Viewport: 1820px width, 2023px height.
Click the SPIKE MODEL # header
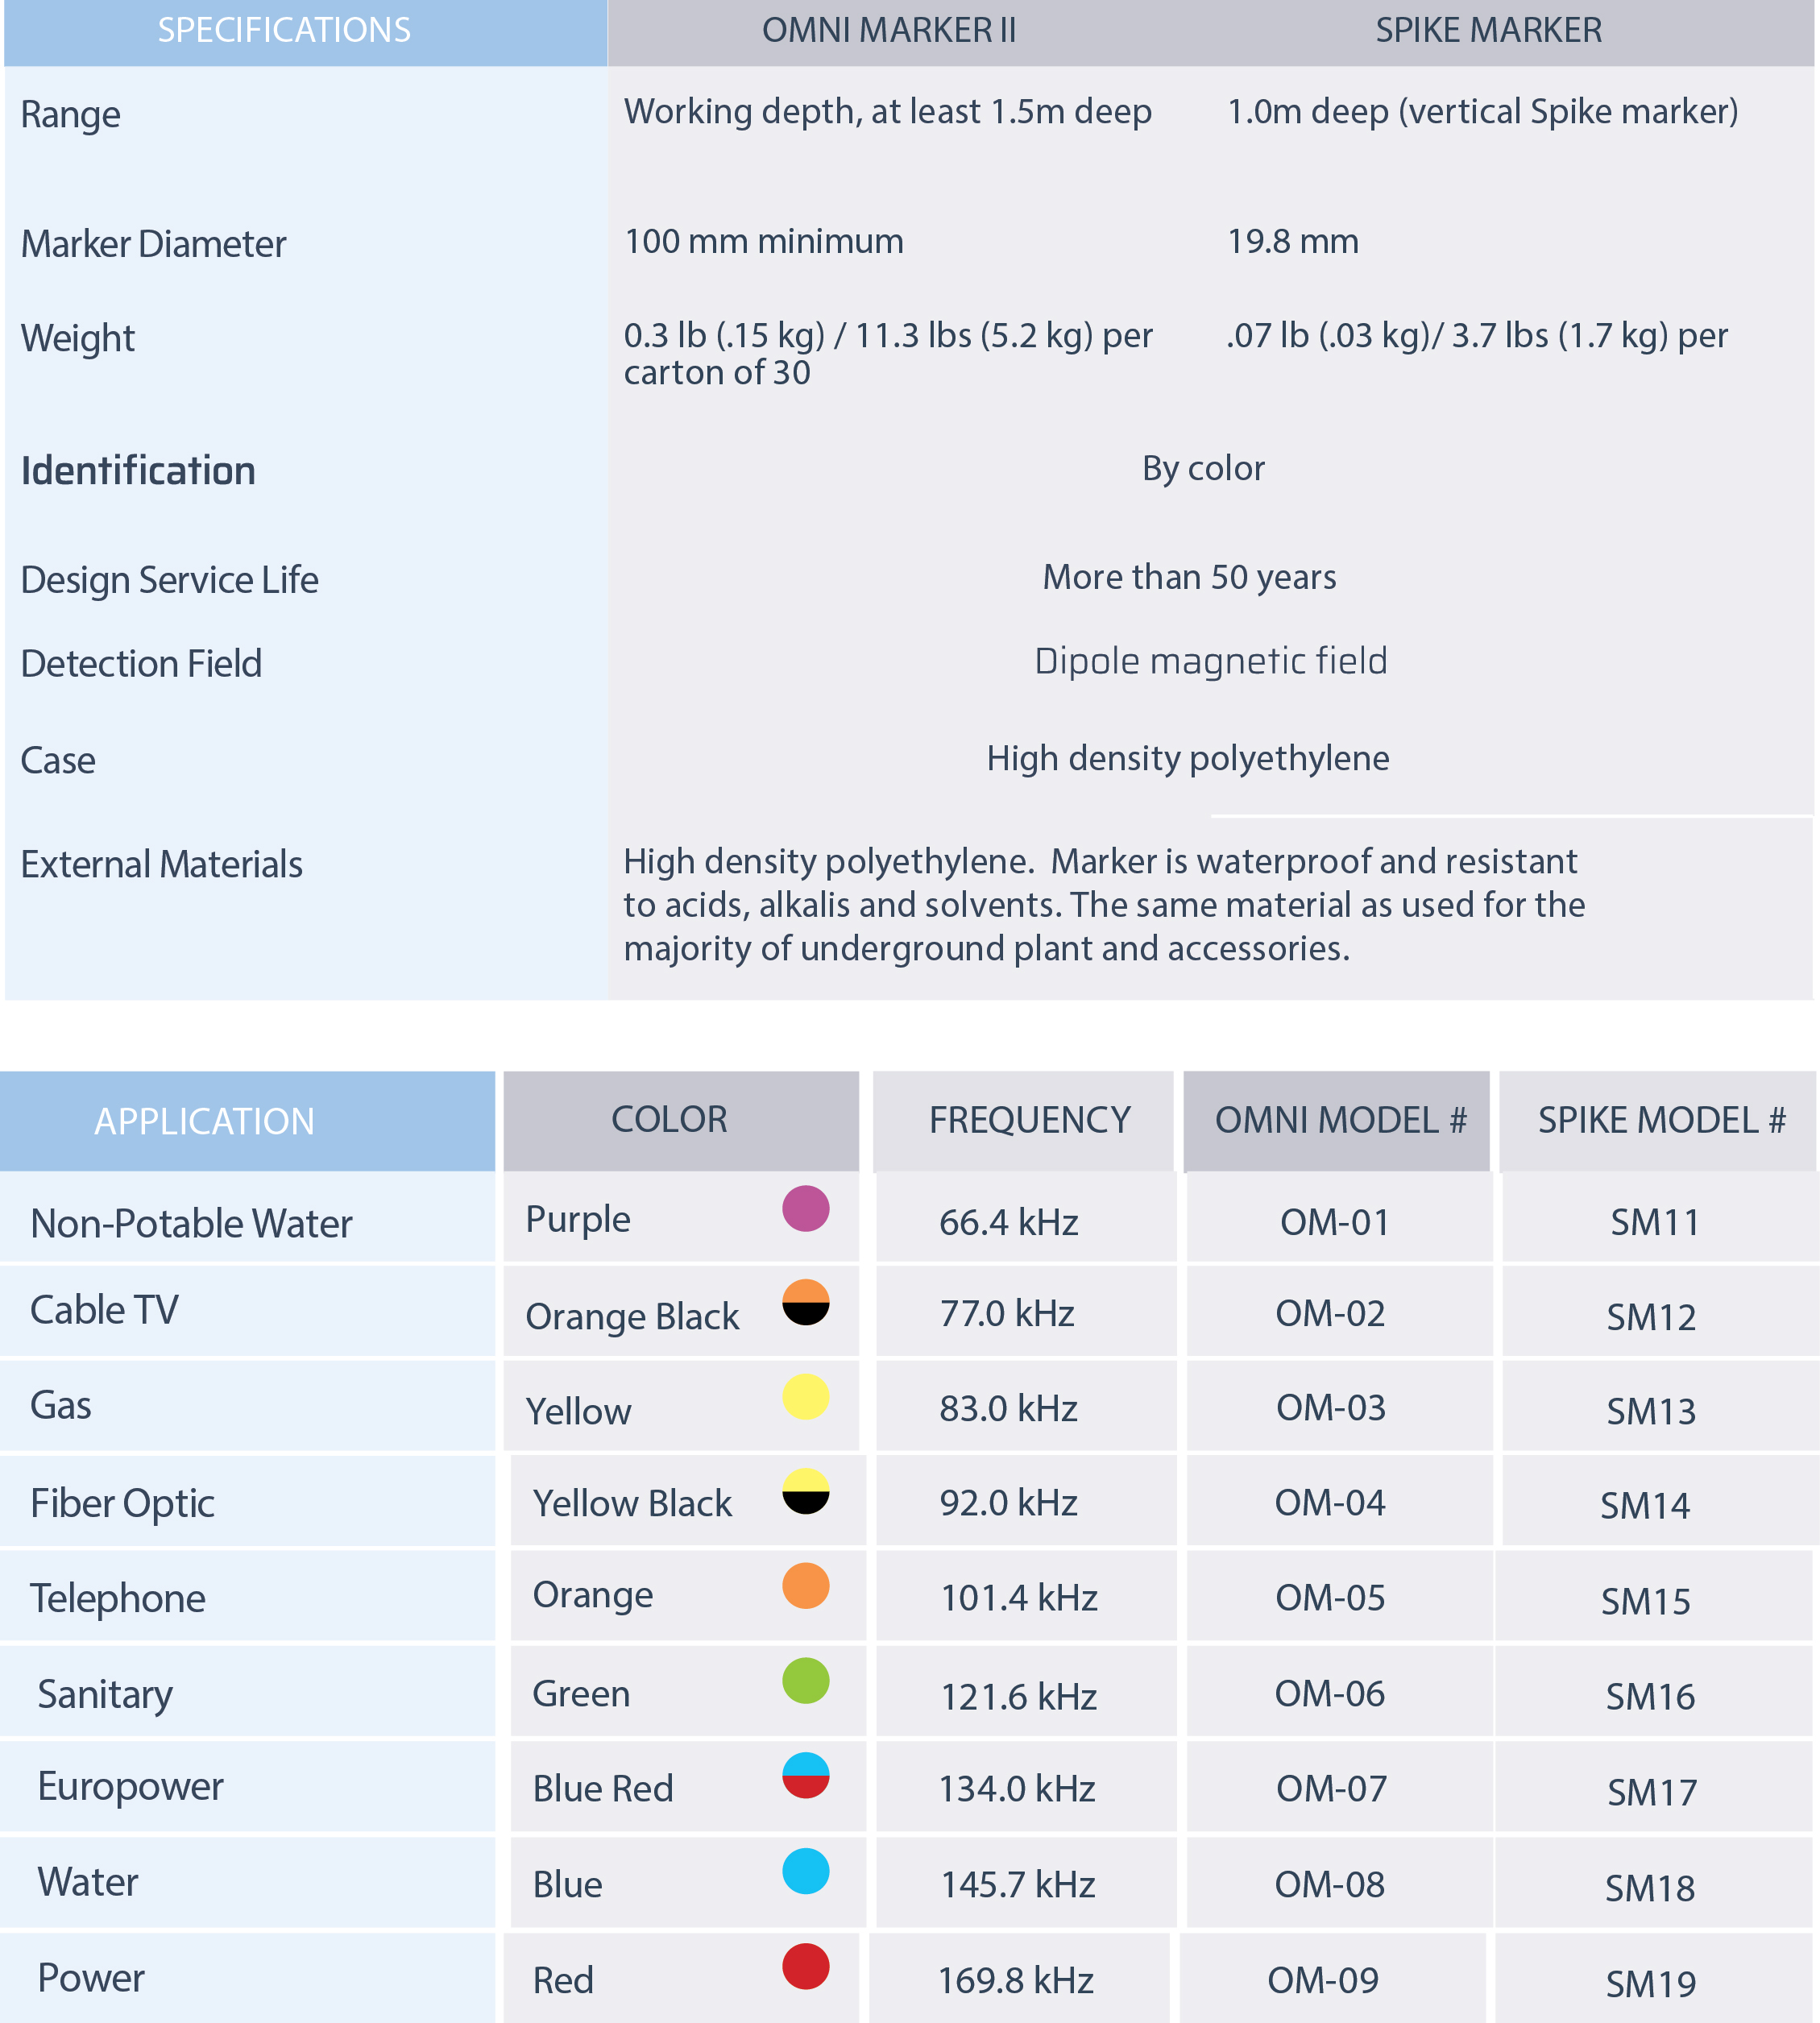coord(1661,1120)
